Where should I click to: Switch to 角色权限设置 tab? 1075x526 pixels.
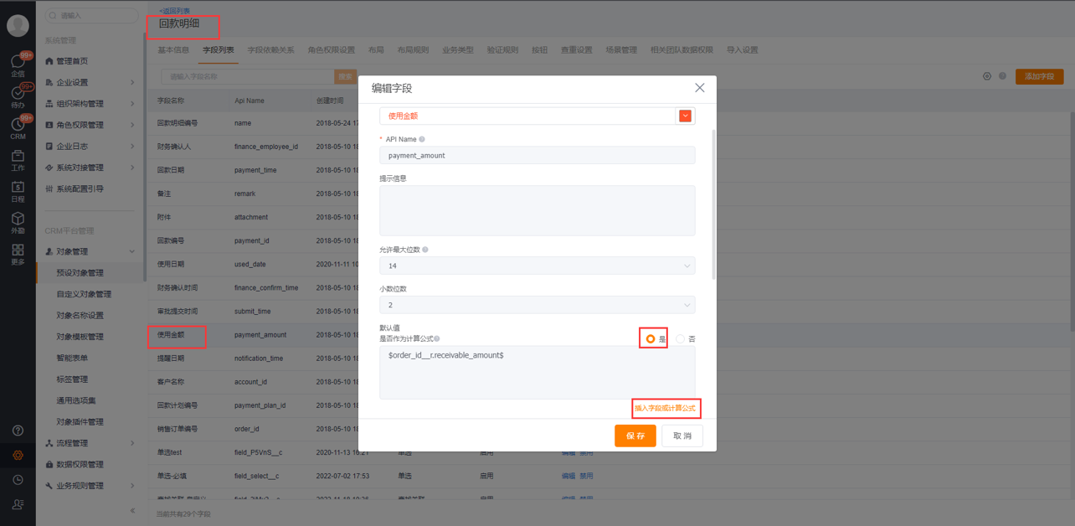332,50
